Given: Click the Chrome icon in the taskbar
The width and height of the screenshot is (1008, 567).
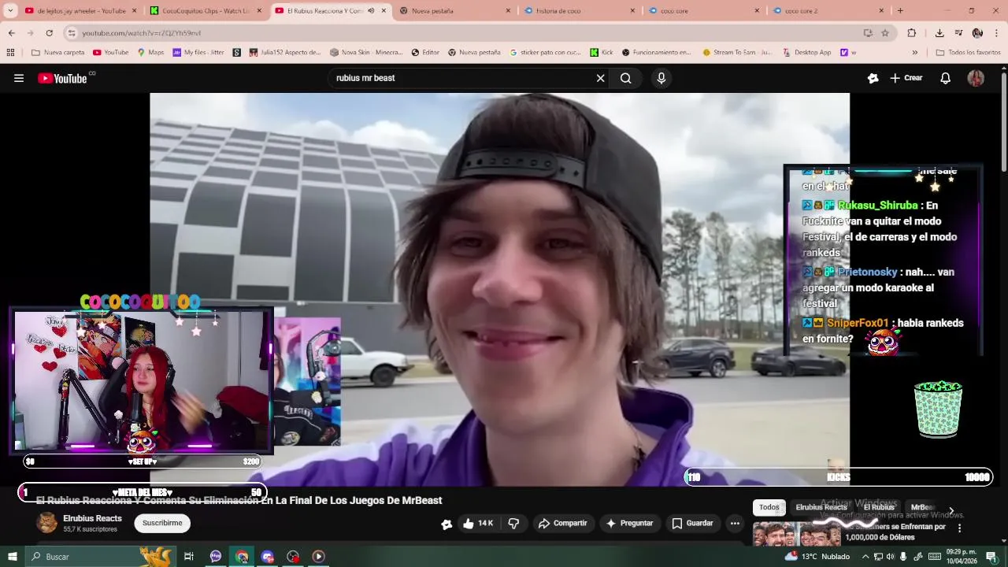Looking at the screenshot, I should point(242,557).
